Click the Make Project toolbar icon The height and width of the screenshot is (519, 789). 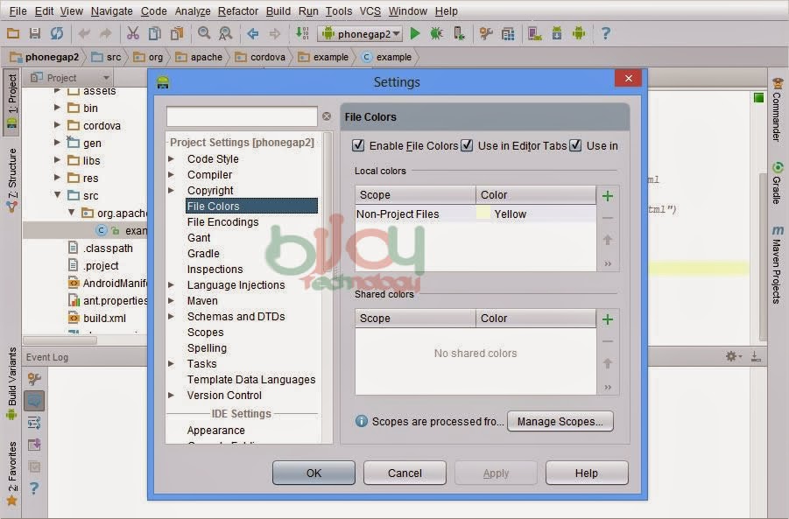click(x=302, y=33)
